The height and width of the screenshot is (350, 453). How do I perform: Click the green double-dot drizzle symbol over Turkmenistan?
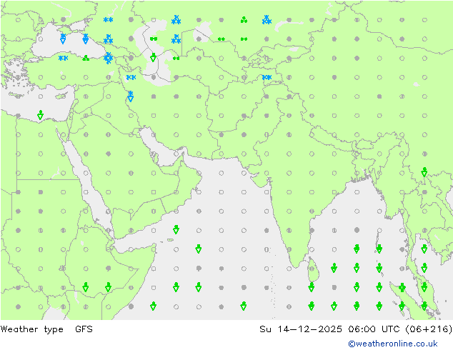[x=176, y=58]
